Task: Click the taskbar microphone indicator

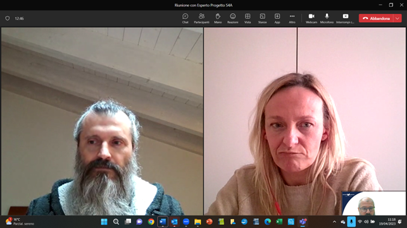Action: point(351,222)
